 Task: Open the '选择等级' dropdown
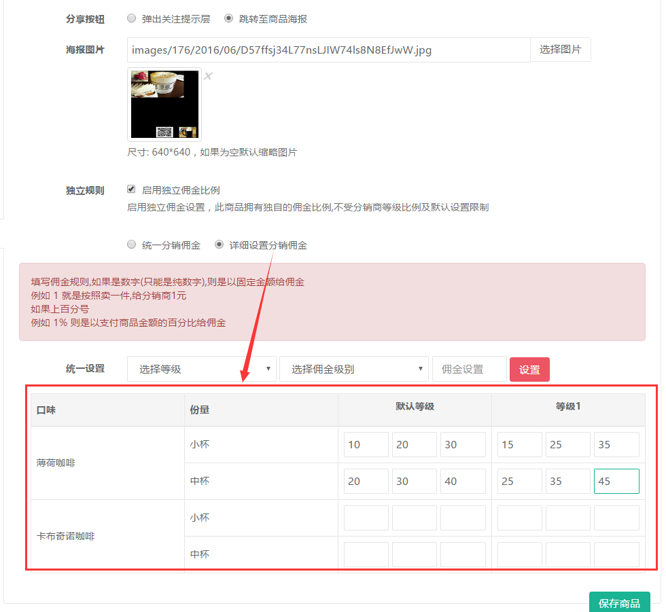pyautogui.click(x=201, y=369)
